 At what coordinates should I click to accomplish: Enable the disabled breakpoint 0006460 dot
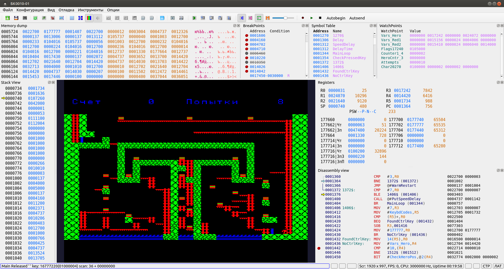[x=247, y=54]
